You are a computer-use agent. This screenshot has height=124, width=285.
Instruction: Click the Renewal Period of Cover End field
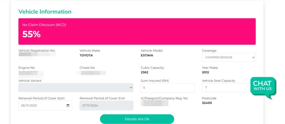tap(106, 105)
